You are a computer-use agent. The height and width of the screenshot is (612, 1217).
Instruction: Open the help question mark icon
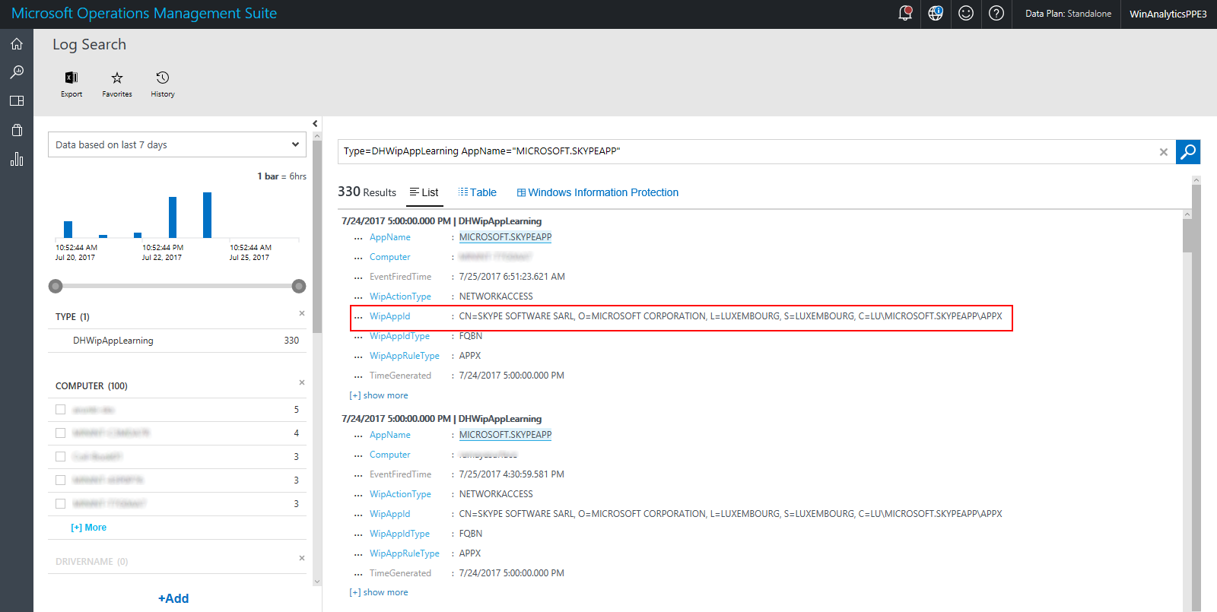996,14
